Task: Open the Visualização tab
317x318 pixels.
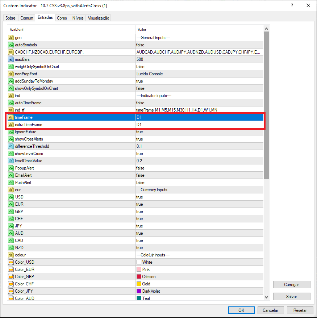Action: pos(99,18)
